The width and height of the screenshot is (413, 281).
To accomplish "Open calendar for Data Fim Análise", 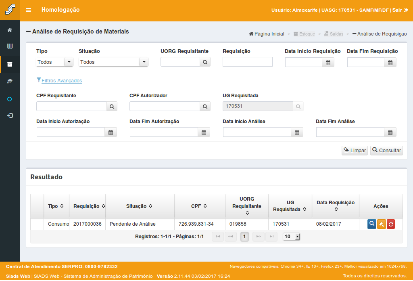I will (x=390, y=132).
